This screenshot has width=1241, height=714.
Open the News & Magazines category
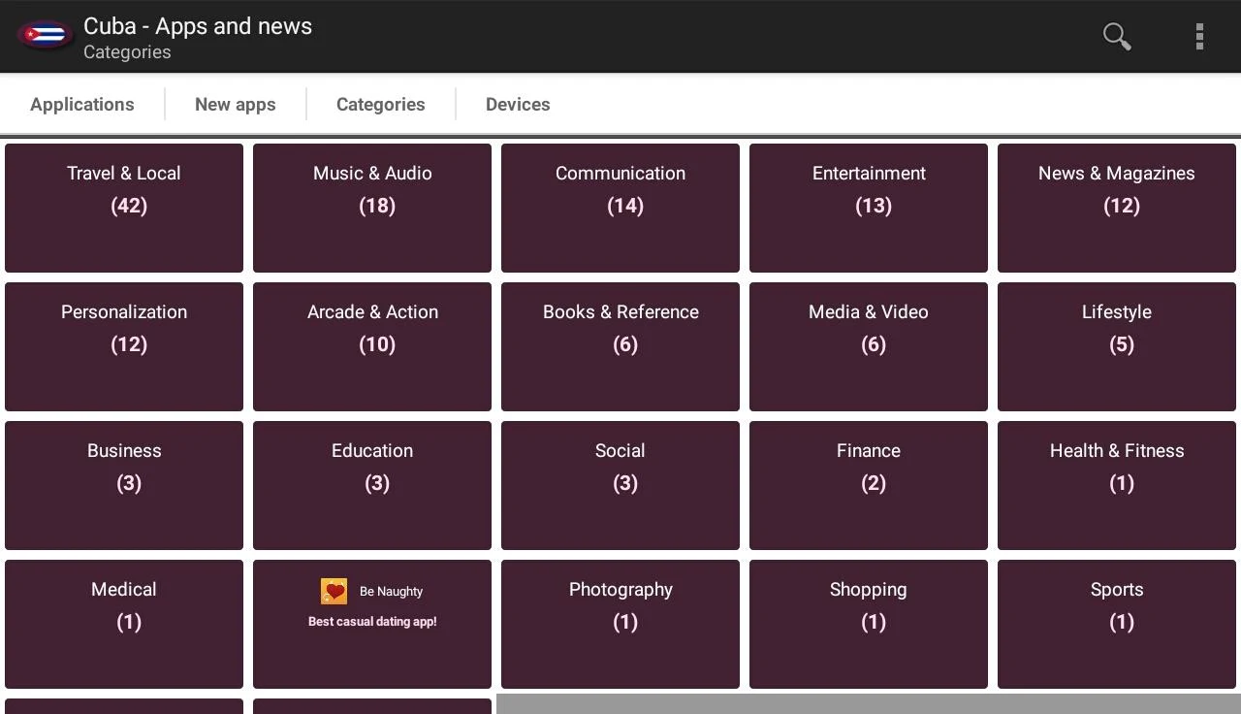(x=1116, y=208)
